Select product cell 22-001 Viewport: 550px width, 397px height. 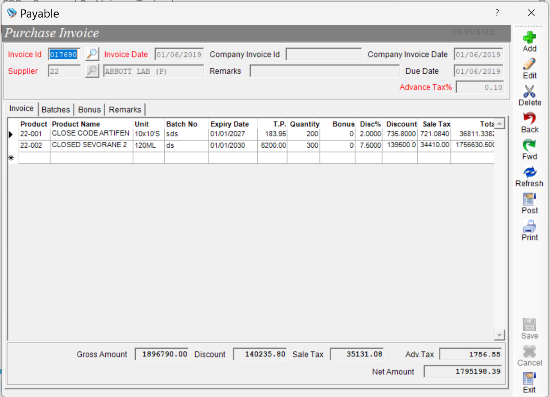[35, 134]
